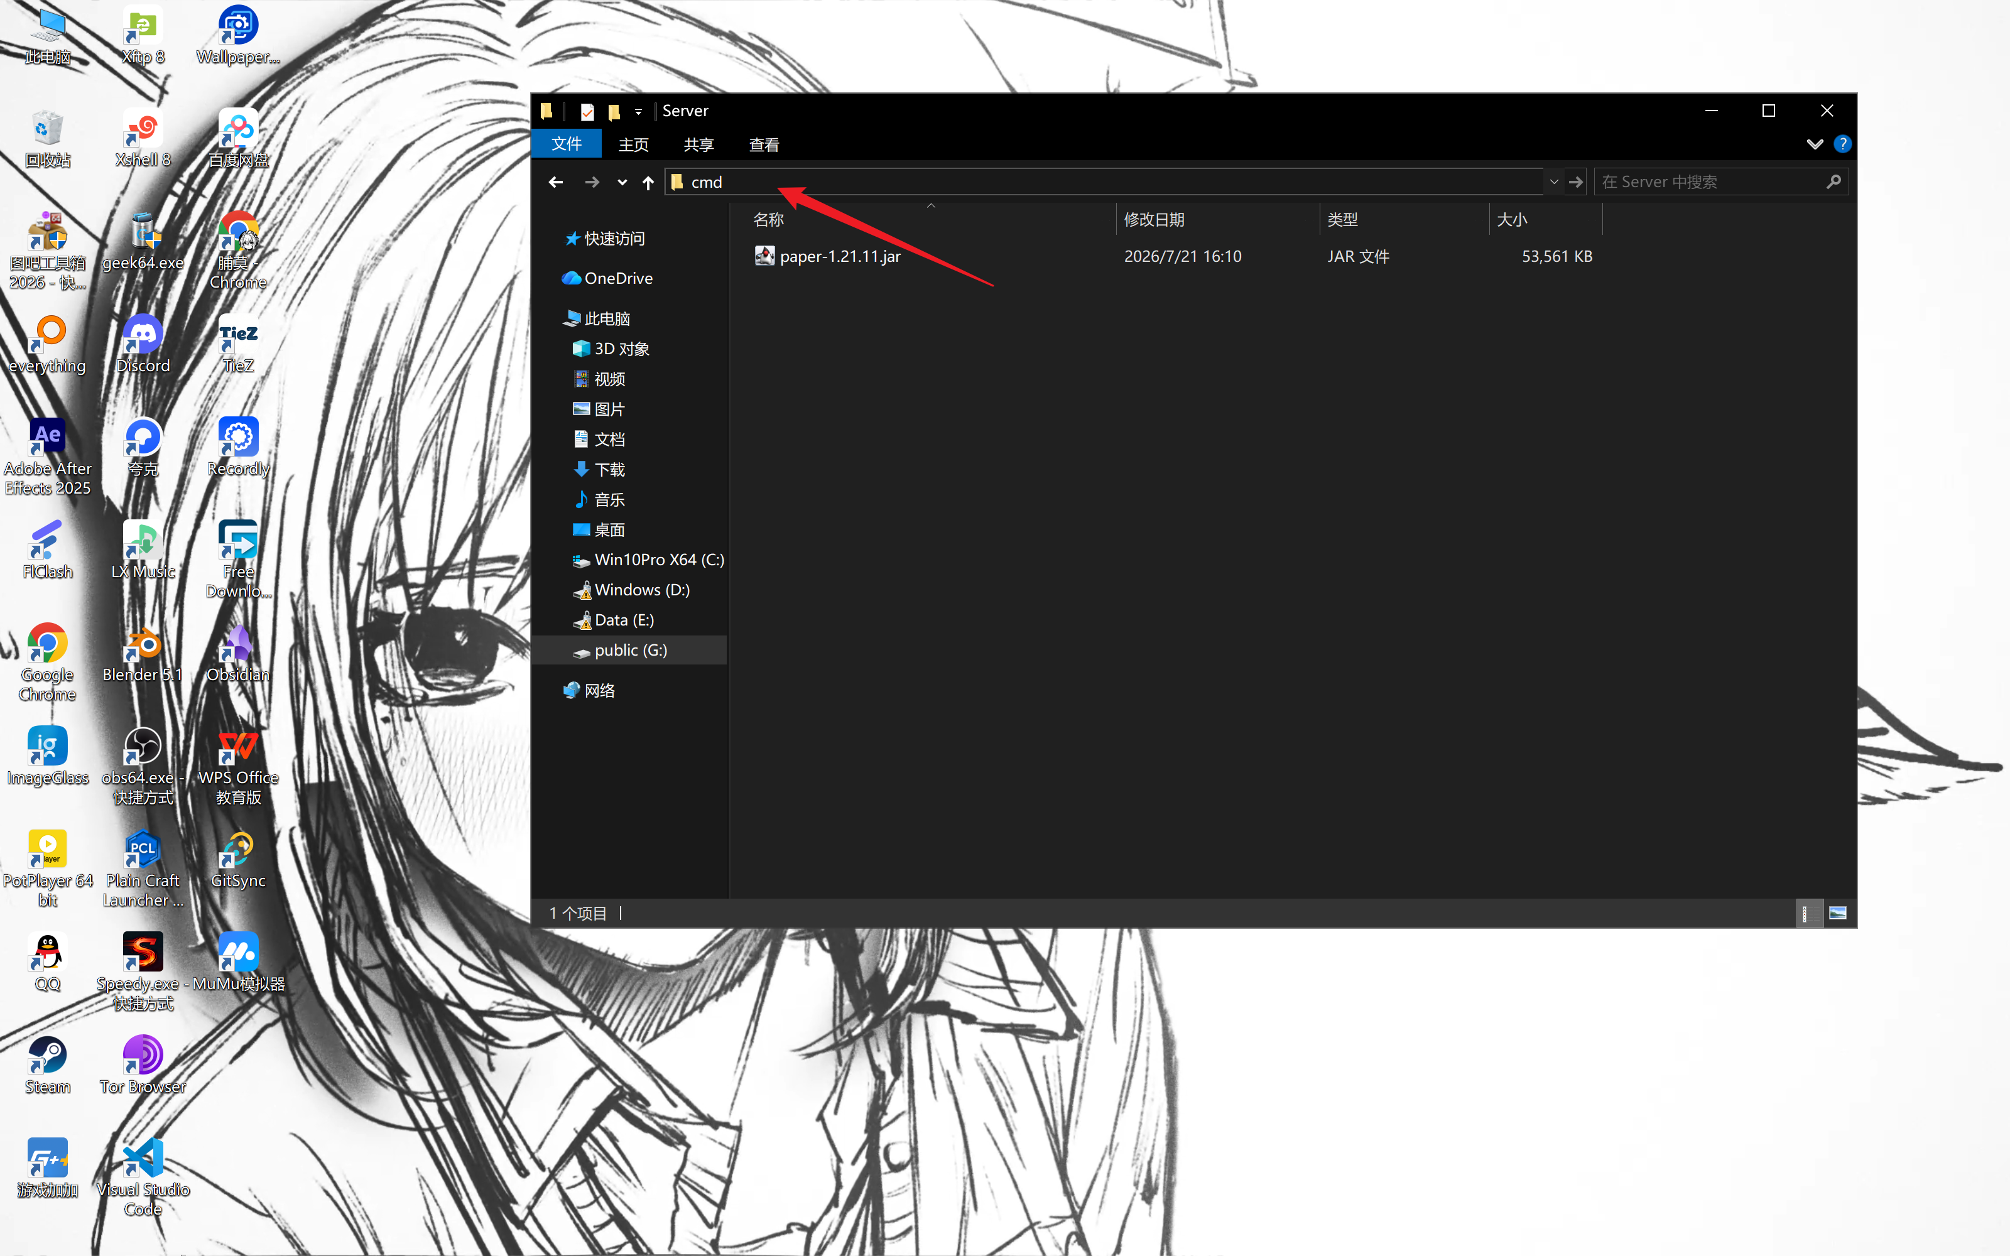Select the Discord desktop shortcut
Image resolution: width=2010 pixels, height=1256 pixels.
143,345
